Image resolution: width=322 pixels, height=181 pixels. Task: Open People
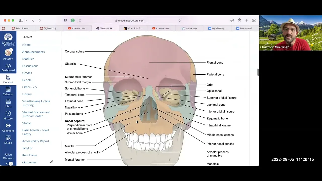click(27, 80)
